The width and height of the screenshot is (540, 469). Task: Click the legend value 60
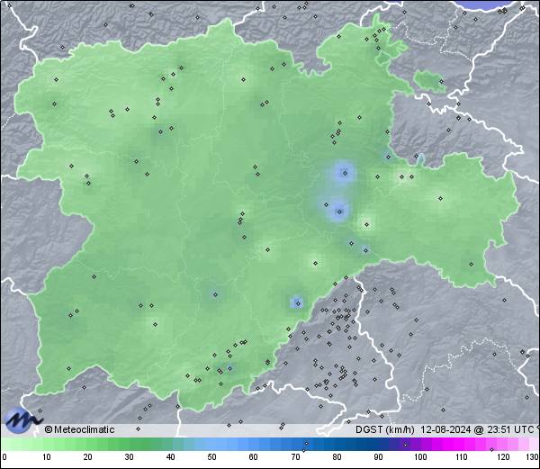click(254, 457)
